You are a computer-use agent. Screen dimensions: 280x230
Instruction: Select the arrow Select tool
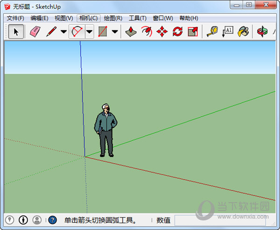coord(16,32)
